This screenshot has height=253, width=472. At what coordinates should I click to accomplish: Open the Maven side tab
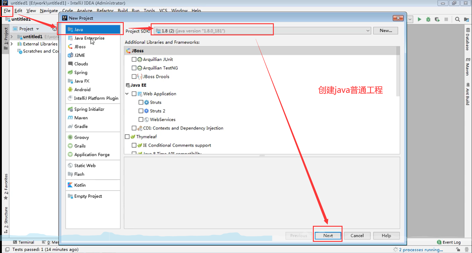(468, 66)
